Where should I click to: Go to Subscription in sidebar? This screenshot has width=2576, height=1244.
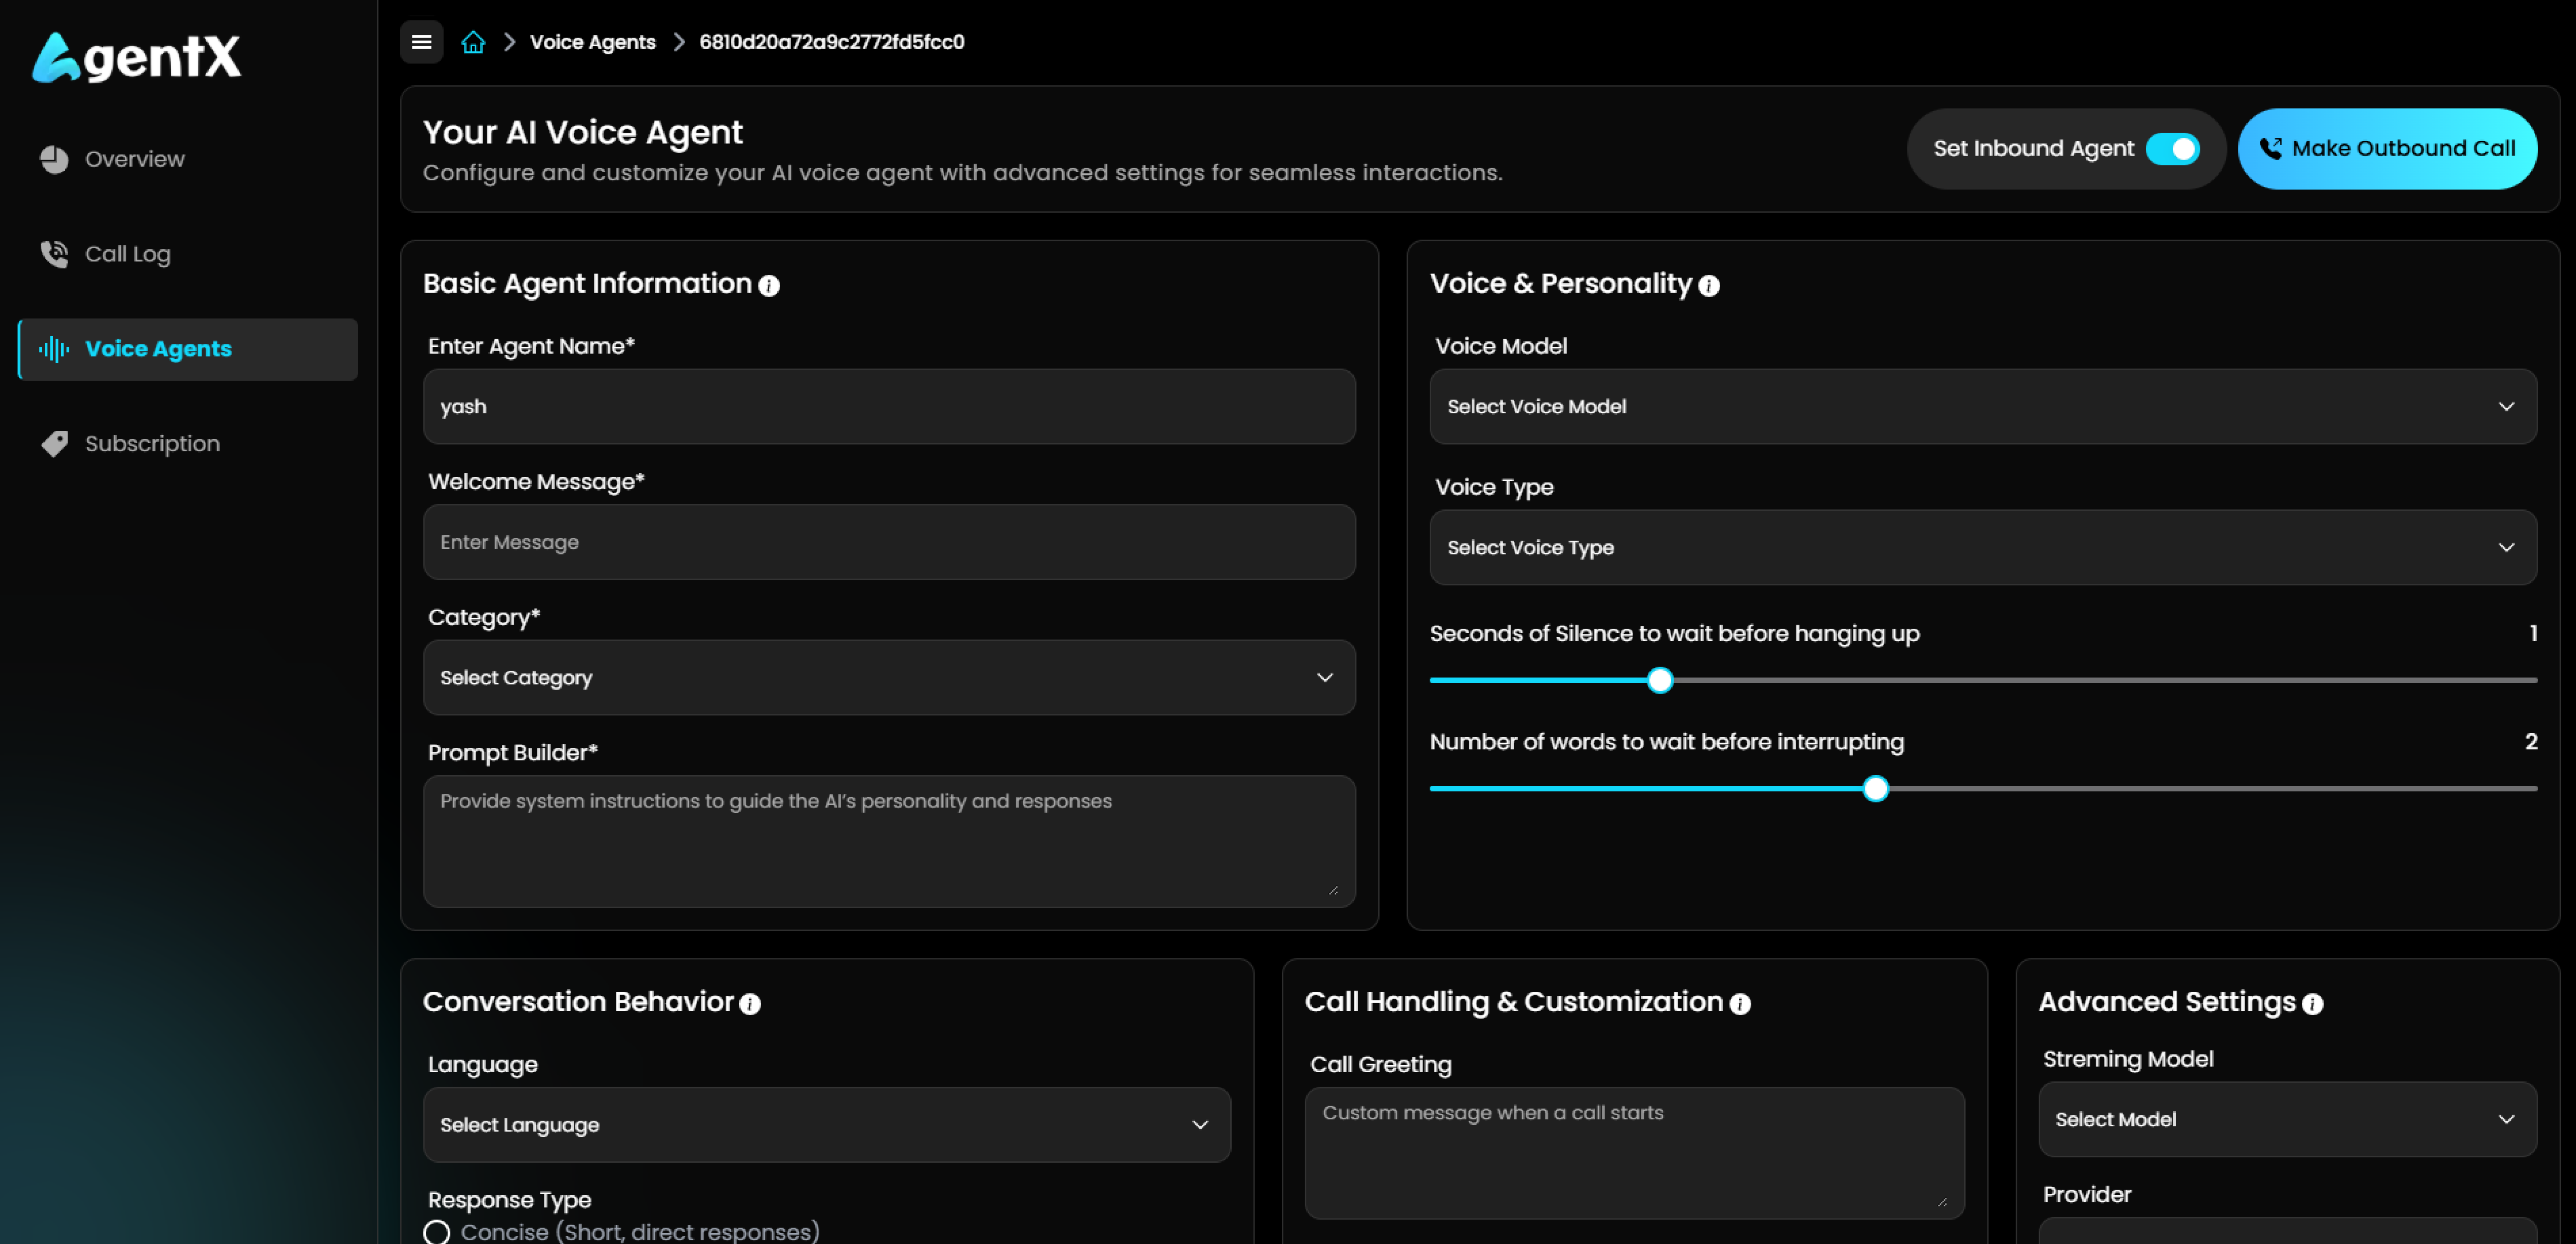(x=152, y=444)
